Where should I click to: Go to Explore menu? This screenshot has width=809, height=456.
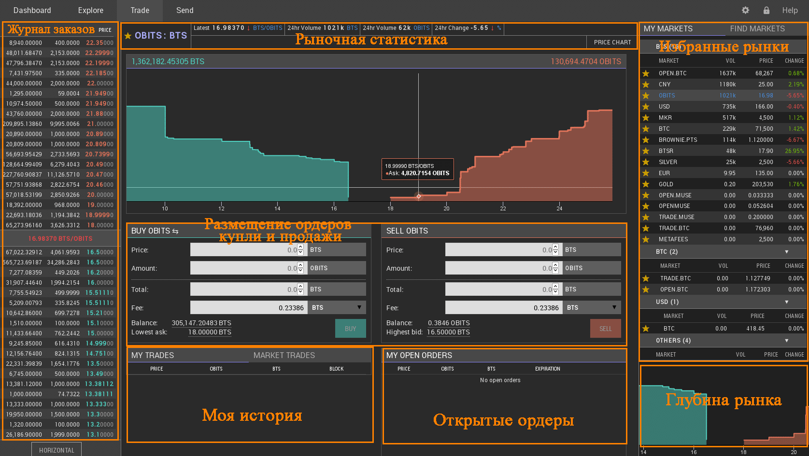[91, 10]
